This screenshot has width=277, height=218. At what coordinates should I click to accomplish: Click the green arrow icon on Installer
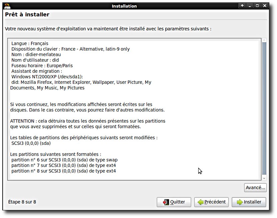240,202
